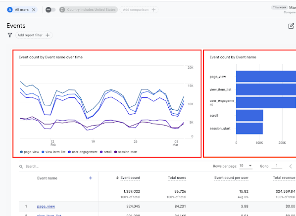Add a report filter

pyautogui.click(x=34, y=35)
